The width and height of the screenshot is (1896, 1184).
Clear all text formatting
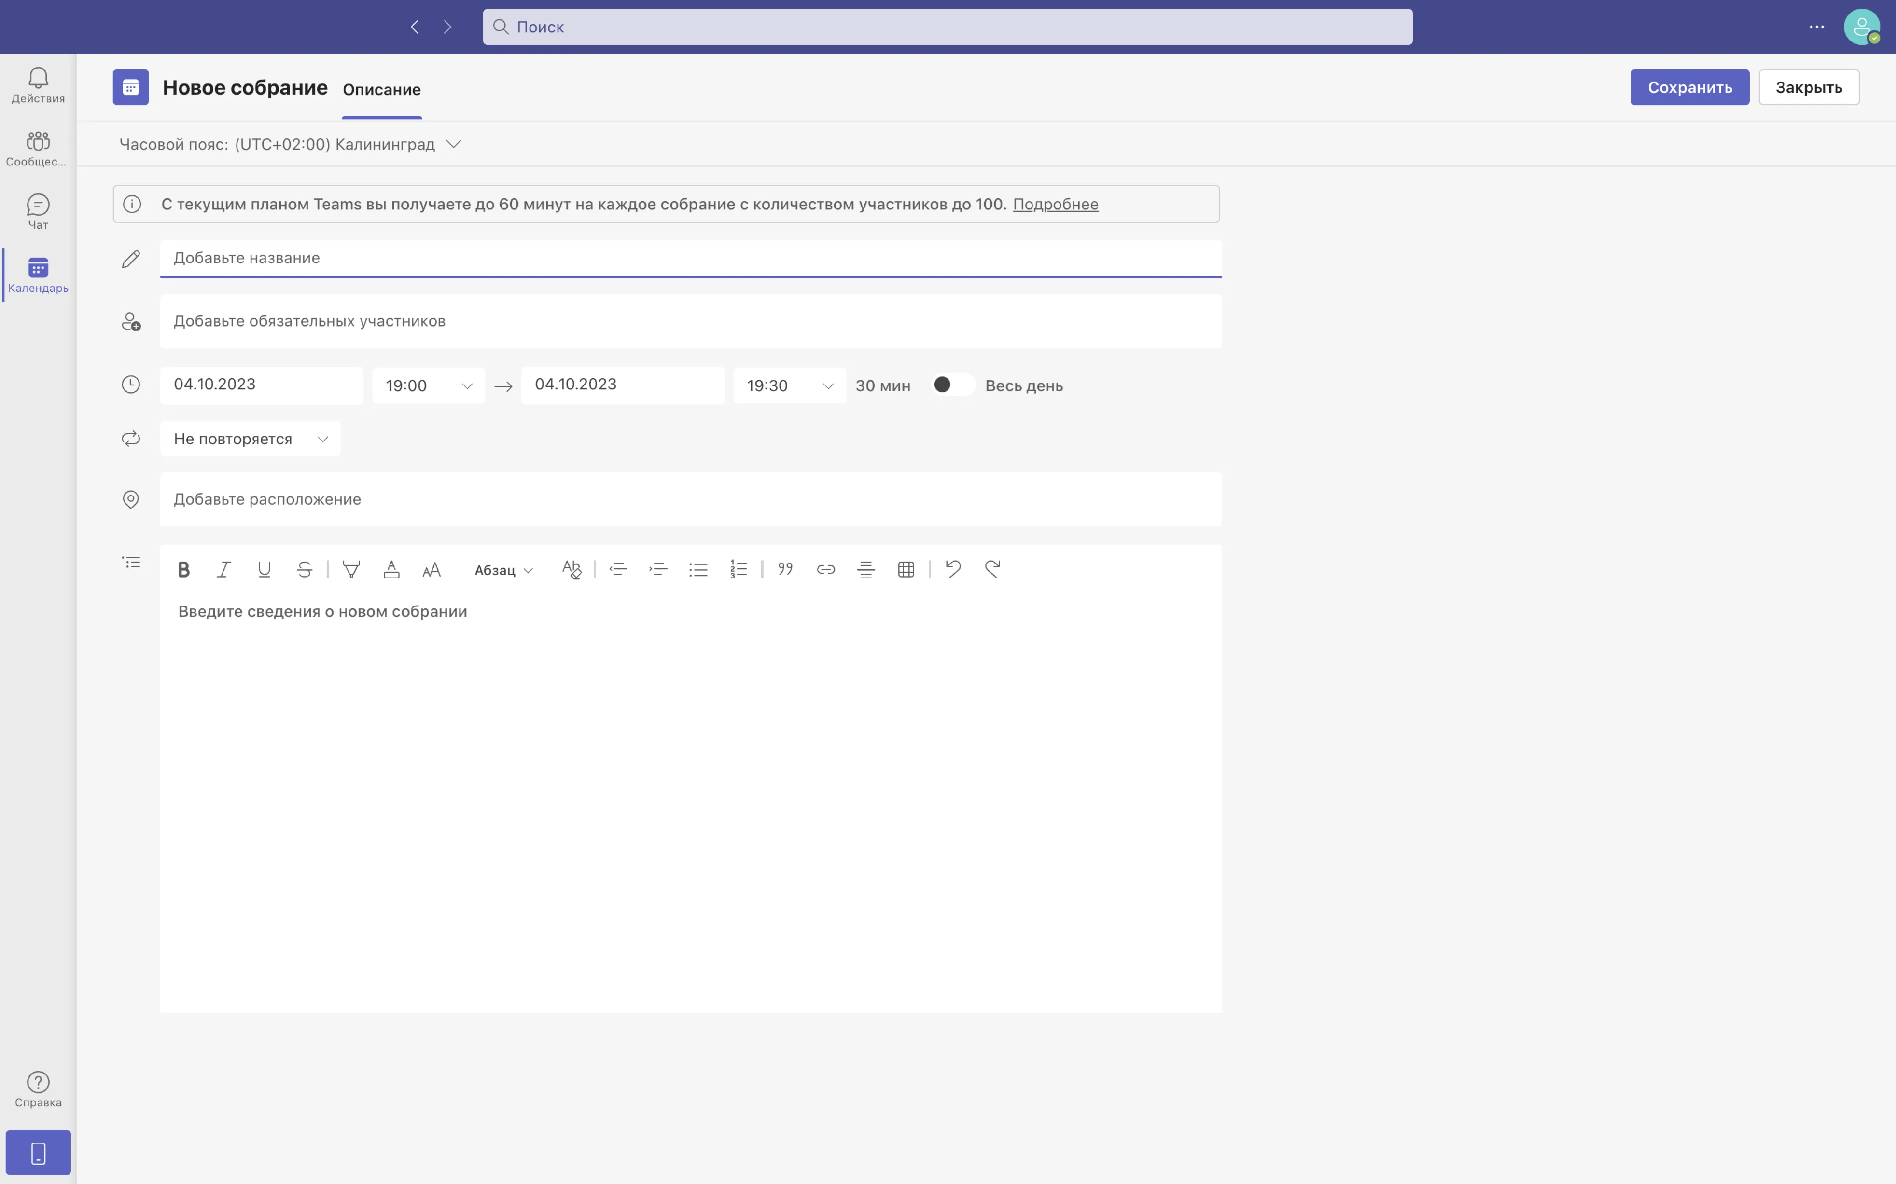571,569
